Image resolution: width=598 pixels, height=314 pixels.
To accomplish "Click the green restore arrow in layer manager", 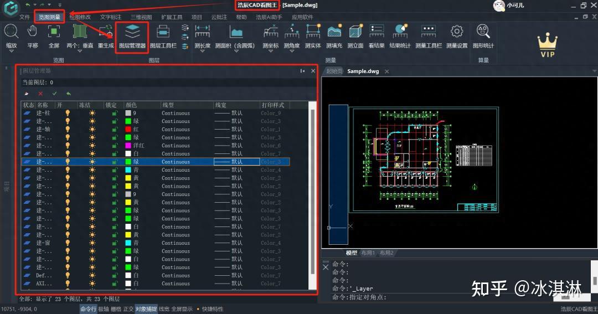I will [x=68, y=94].
